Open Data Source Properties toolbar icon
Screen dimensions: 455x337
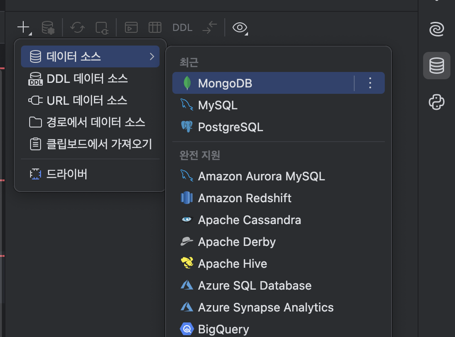click(x=48, y=27)
